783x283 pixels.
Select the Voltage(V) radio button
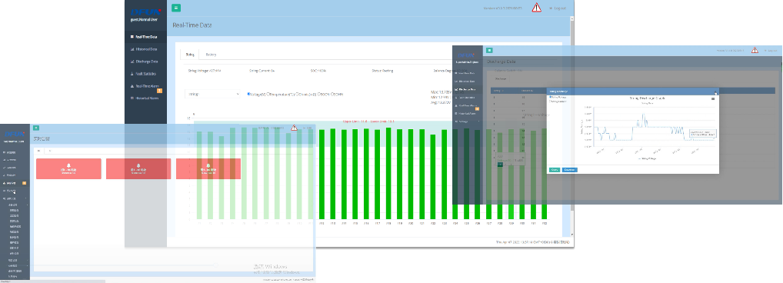[x=248, y=94]
